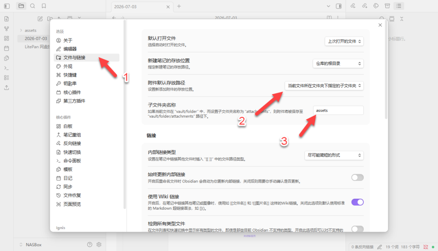Image resolution: width=438 pixels, height=251 pixels.
Task: Open the tags pane icon
Action: (376, 6)
